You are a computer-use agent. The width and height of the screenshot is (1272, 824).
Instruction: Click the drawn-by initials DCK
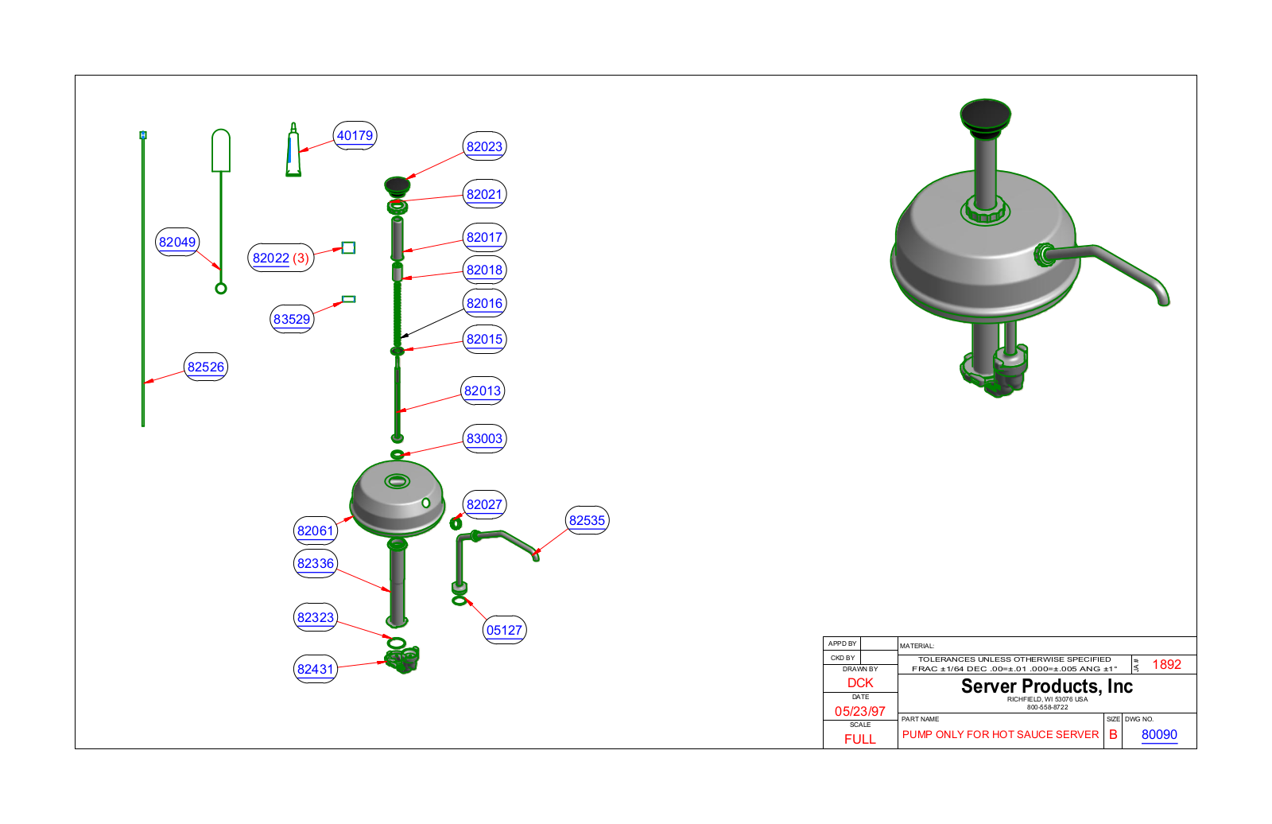860,682
